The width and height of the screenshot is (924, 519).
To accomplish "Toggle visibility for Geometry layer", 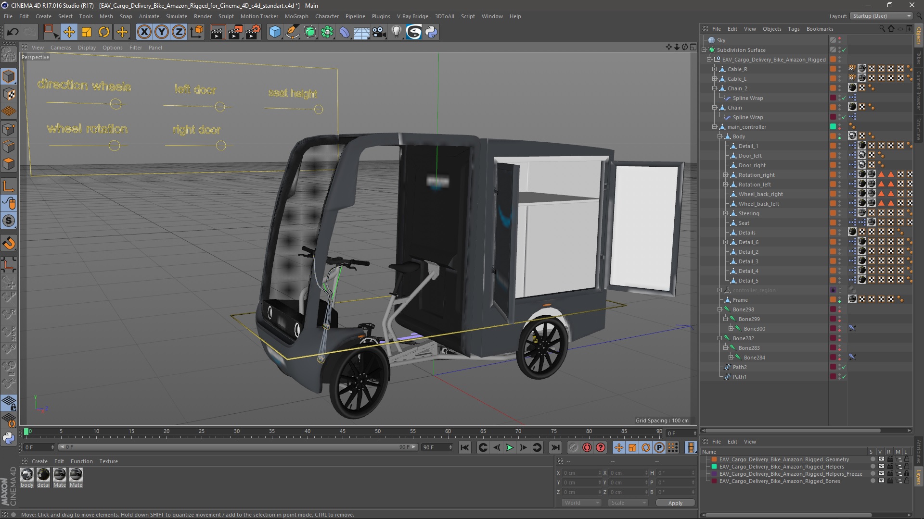I will [x=881, y=459].
